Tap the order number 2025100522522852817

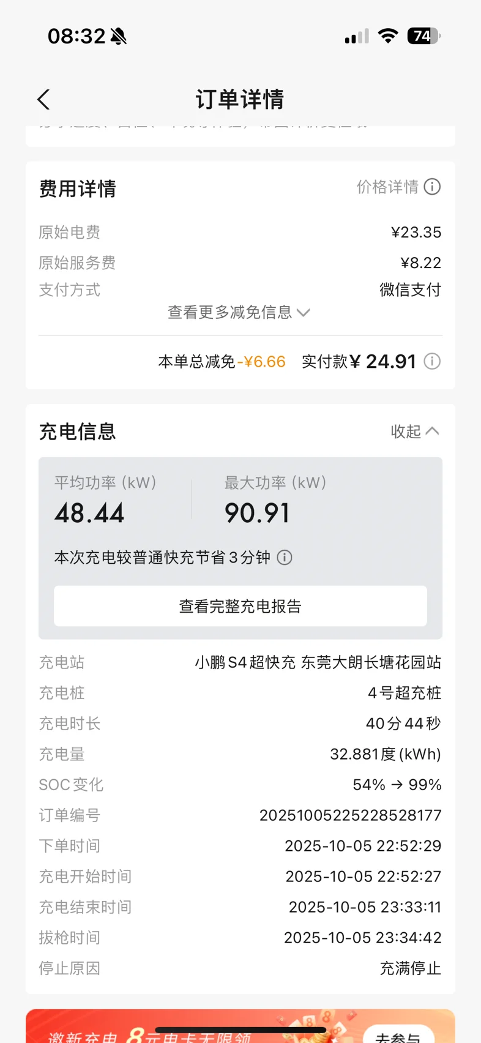[350, 815]
